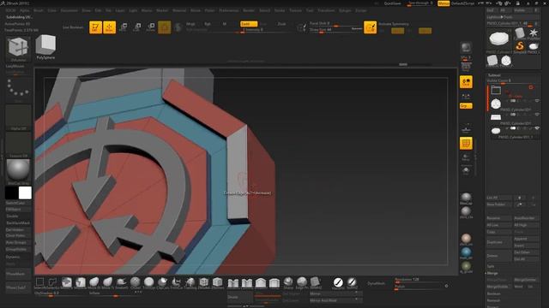The height and width of the screenshot is (308, 549).
Task: Pick SelectRect brush in bottom shelf
Action: coord(40,282)
